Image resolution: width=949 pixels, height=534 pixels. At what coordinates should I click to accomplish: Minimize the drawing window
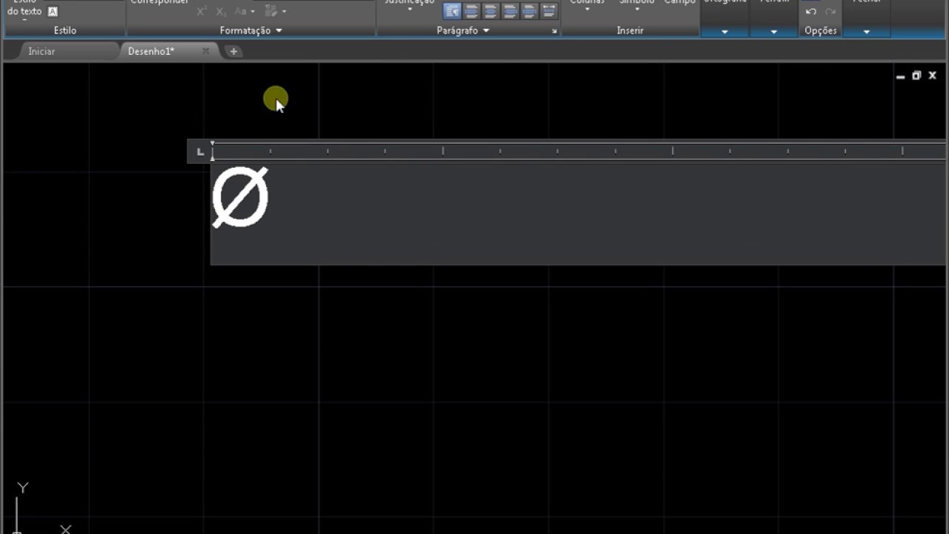[x=900, y=76]
